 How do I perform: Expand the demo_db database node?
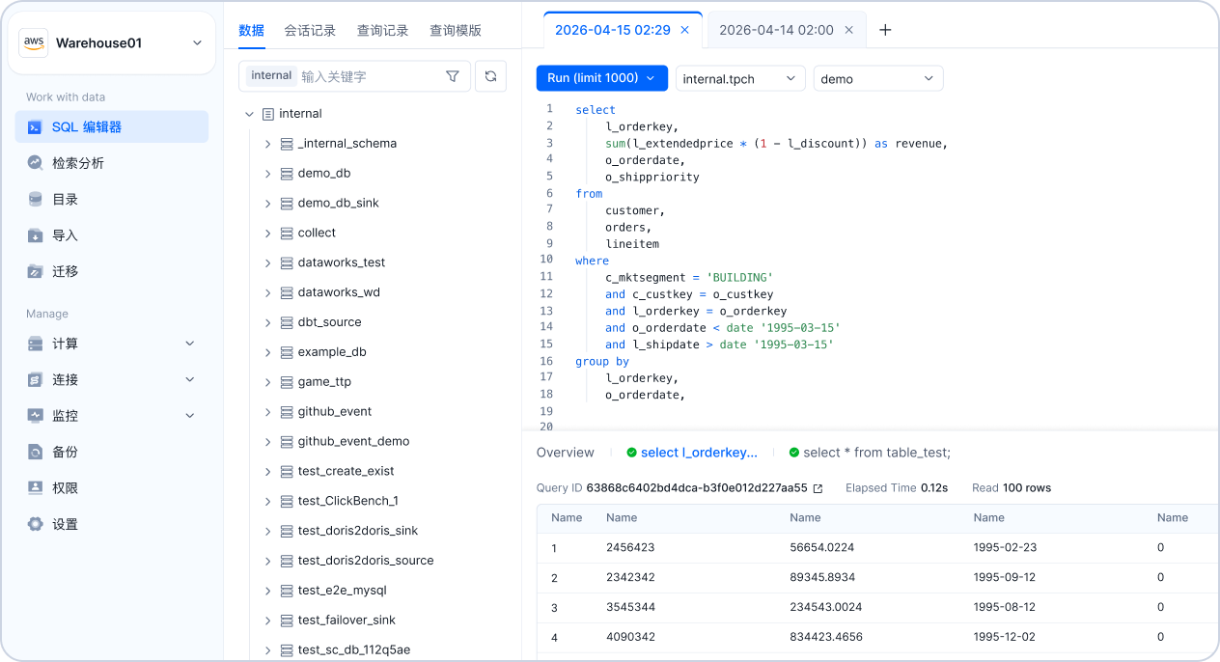267,174
